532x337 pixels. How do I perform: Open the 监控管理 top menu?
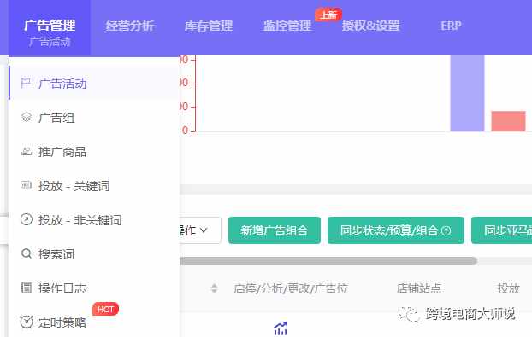point(287,26)
